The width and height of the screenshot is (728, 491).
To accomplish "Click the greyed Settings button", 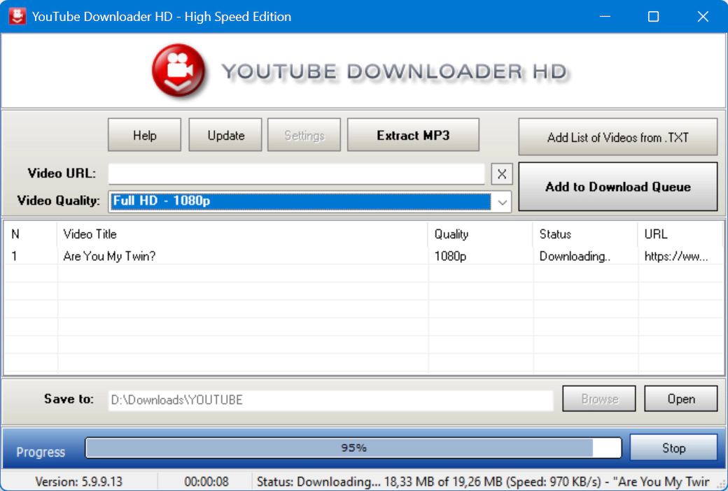I will tap(304, 135).
